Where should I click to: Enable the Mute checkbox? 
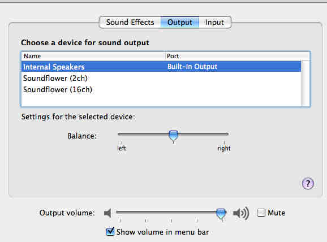261,213
